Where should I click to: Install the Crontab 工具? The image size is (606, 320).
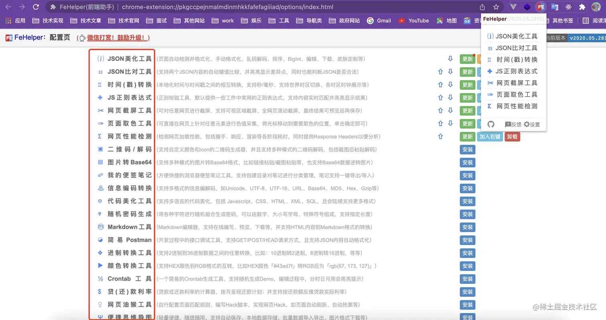pos(467,279)
